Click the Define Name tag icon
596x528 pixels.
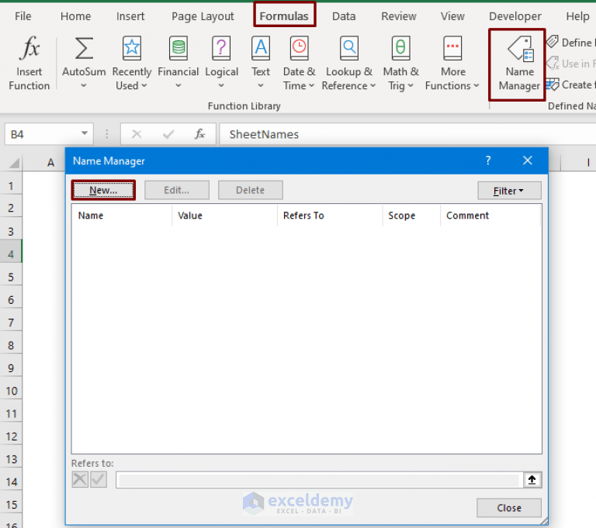click(553, 41)
